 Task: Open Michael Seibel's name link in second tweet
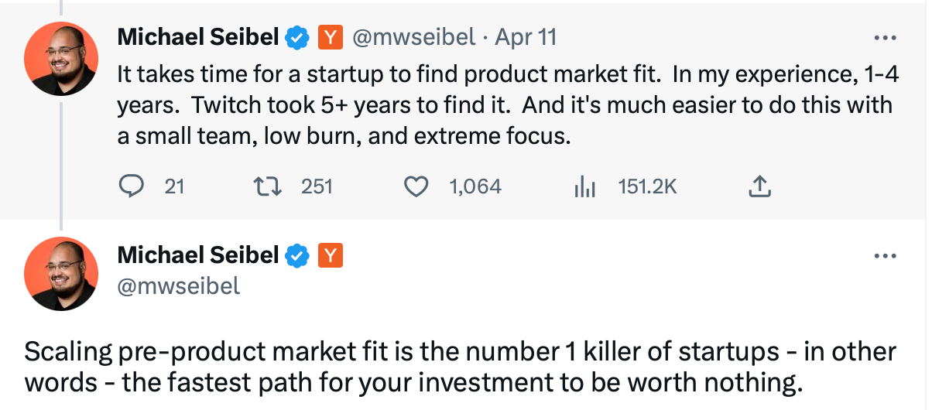tap(198, 255)
